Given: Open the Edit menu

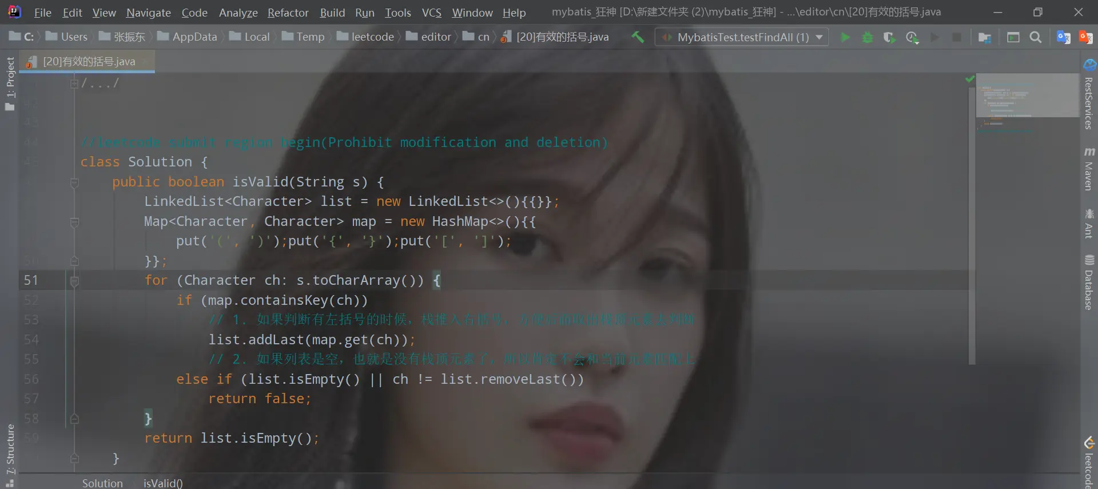Looking at the screenshot, I should pyautogui.click(x=73, y=13).
